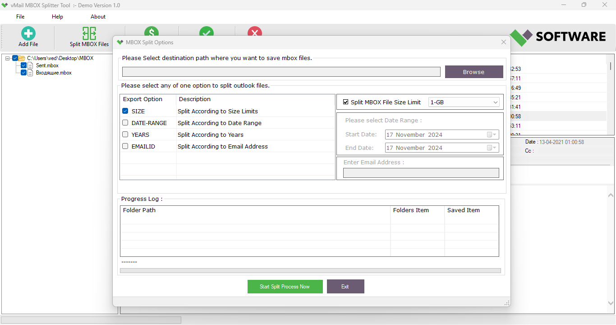Click the Browse button
616x325 pixels.
474,72
